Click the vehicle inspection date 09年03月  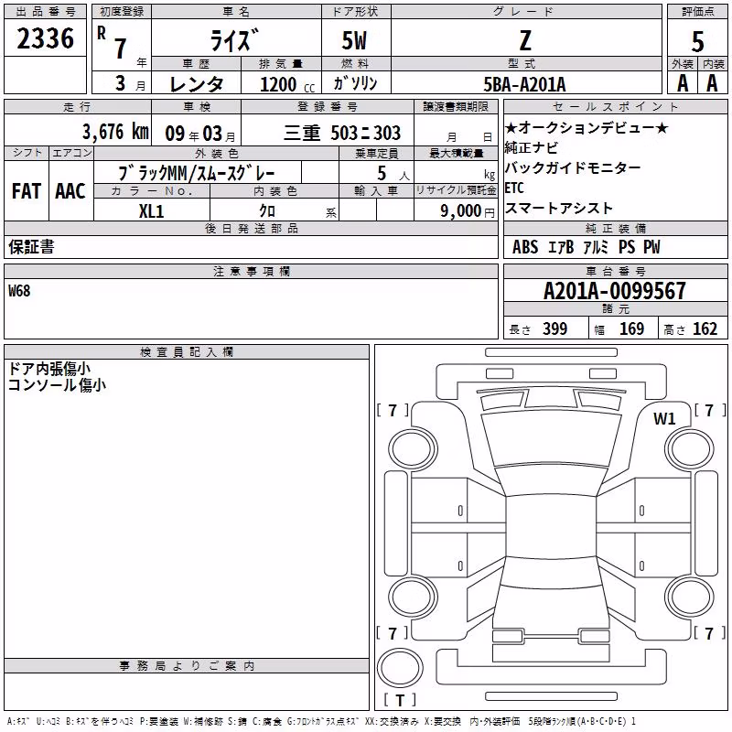200,134
